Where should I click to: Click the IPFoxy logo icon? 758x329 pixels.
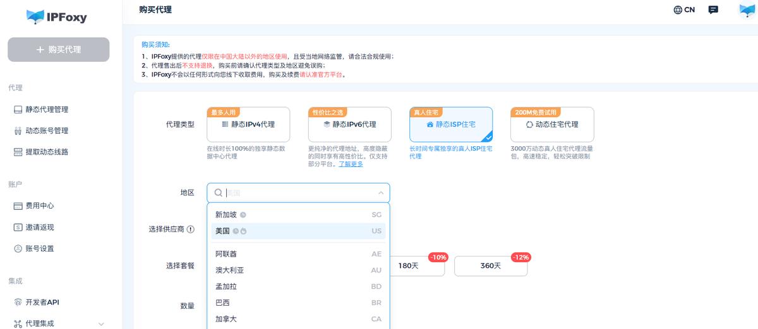pos(35,17)
